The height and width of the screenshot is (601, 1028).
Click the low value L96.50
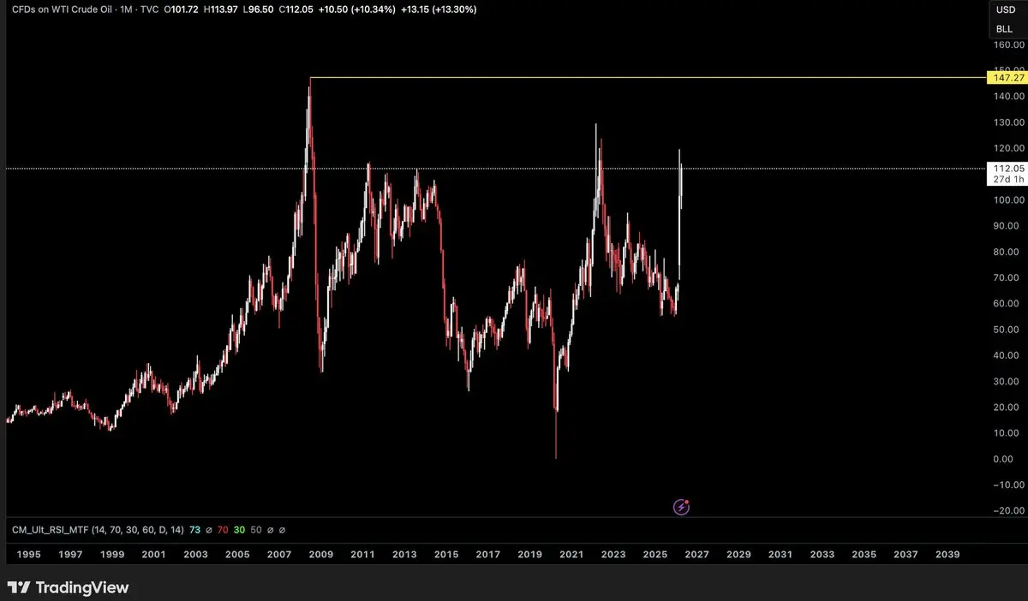(260, 9)
